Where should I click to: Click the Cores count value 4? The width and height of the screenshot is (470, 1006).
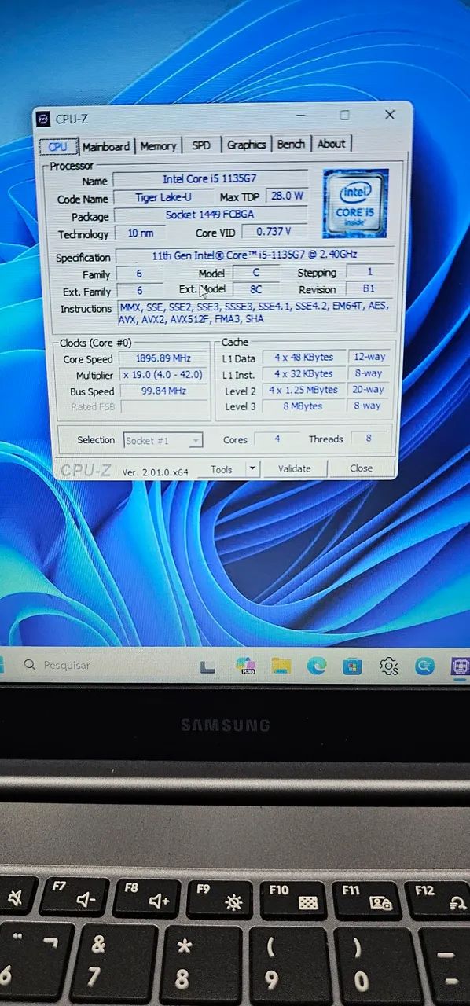click(x=277, y=439)
